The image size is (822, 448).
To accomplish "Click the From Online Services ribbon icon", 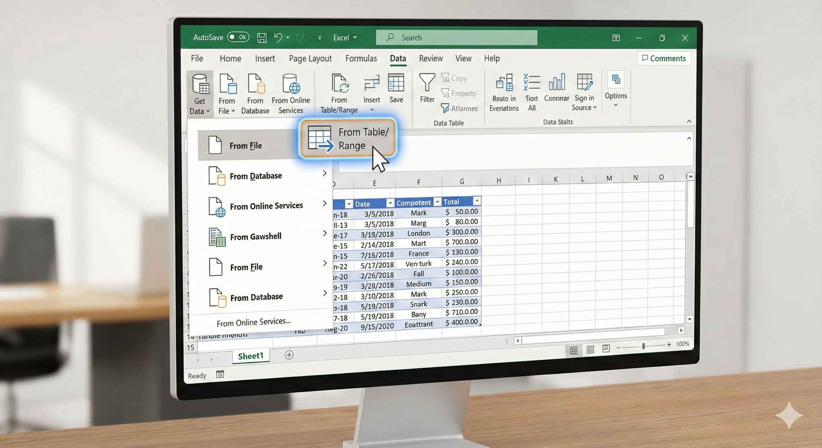I will (291, 84).
